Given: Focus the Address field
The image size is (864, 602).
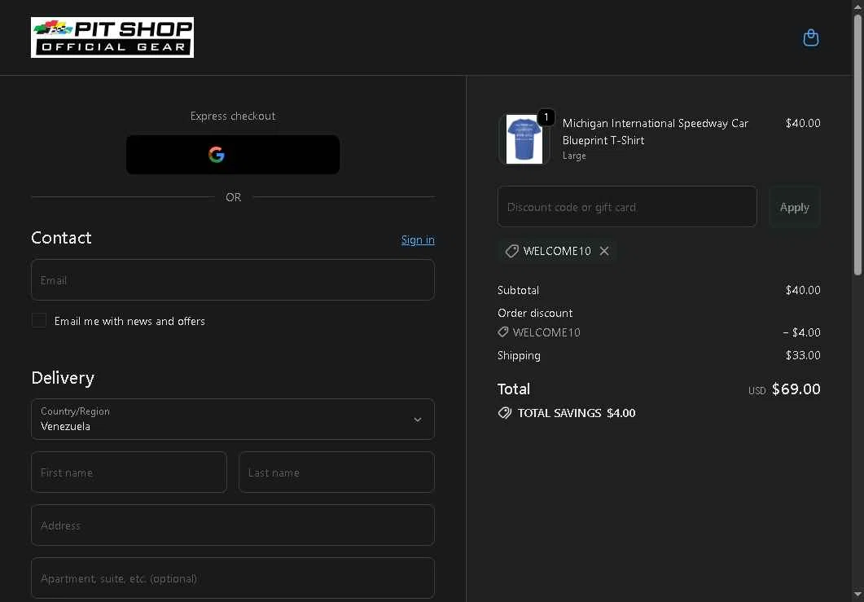Looking at the screenshot, I should 233,525.
